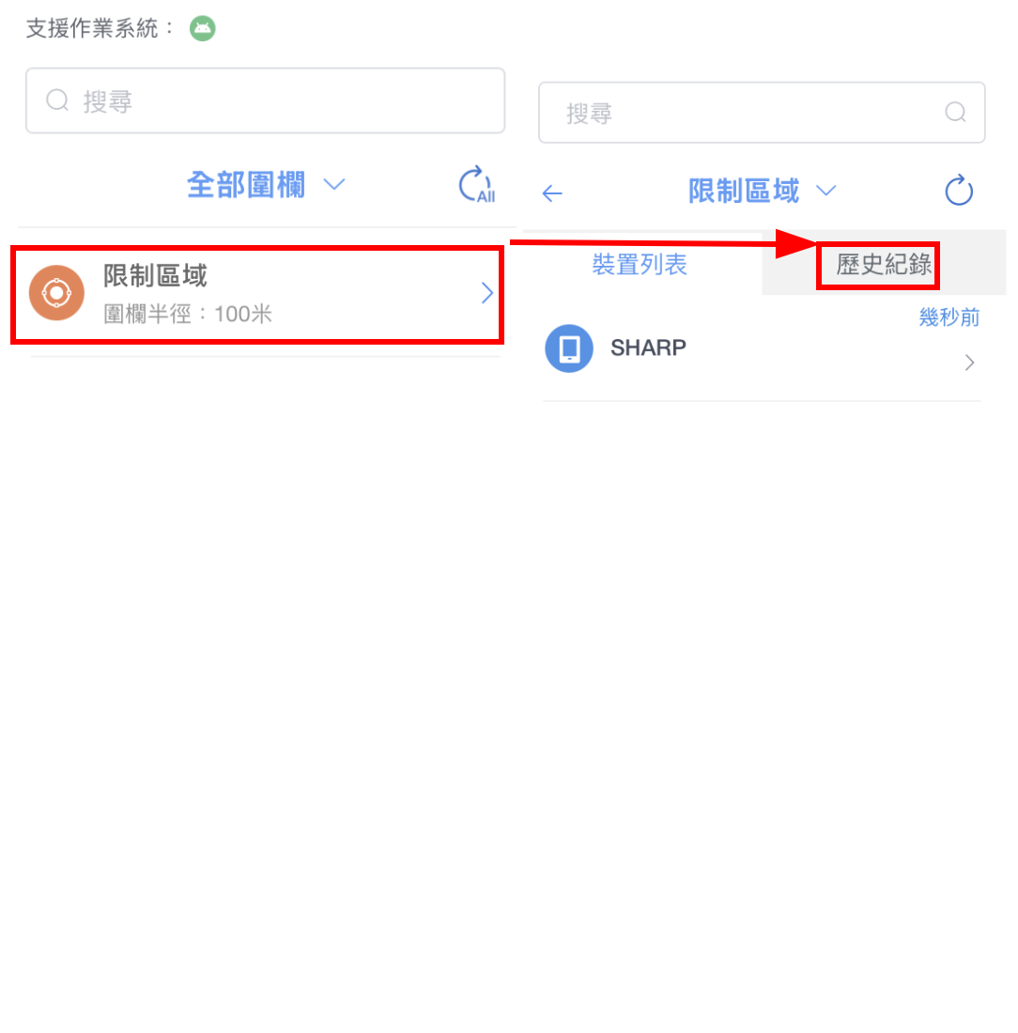This screenshot has width=1018, height=1033.
Task: Open 限制區域 fence via right chevron
Action: (486, 293)
